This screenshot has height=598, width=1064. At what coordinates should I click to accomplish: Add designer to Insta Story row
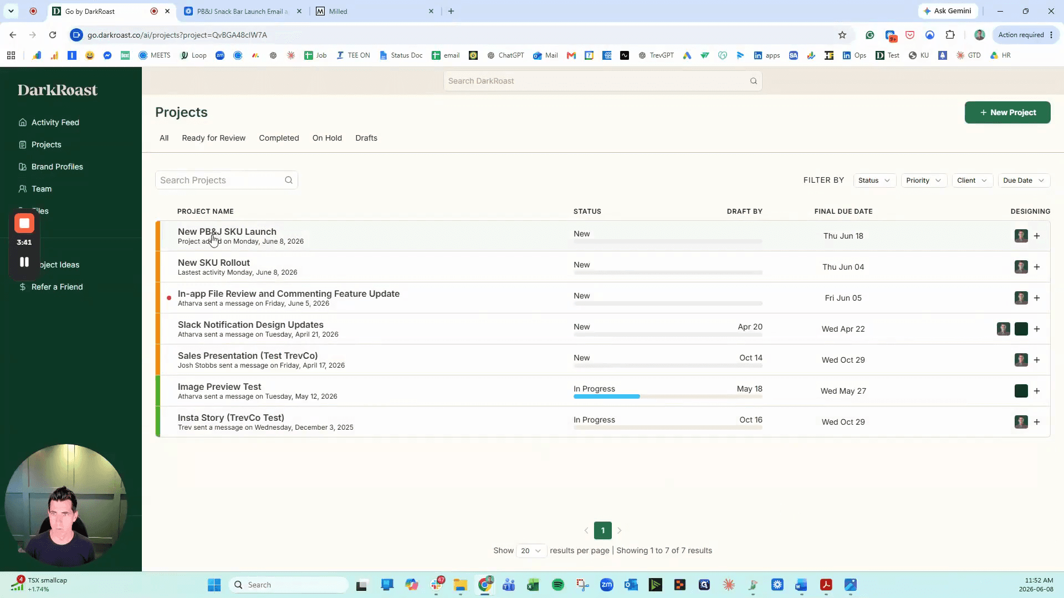[1037, 422]
